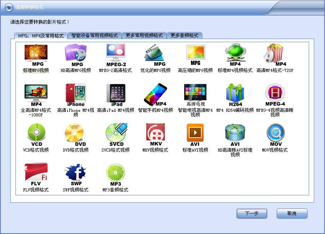This screenshot has width=325, height=234.
Task: Click the VCD格式视频 label text
Action: 36,150
